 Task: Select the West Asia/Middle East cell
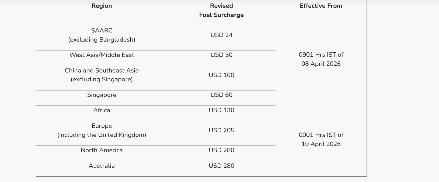(x=102, y=55)
